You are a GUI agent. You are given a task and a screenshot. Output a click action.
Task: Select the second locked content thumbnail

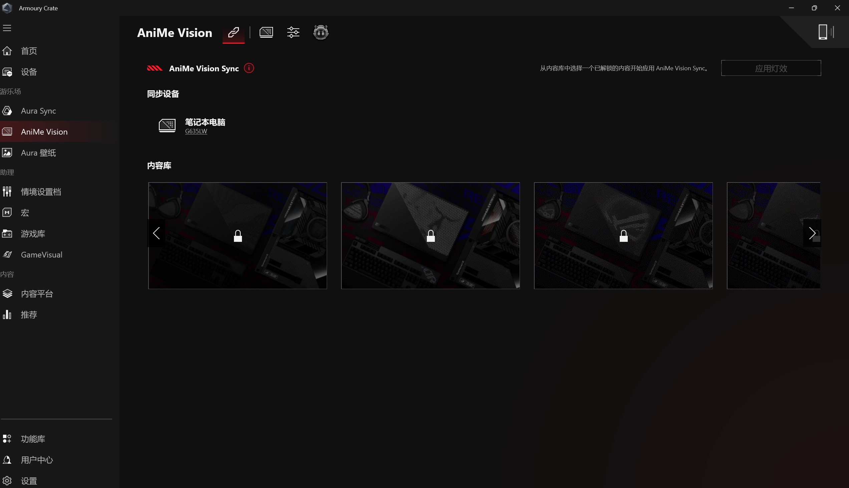[x=431, y=236]
